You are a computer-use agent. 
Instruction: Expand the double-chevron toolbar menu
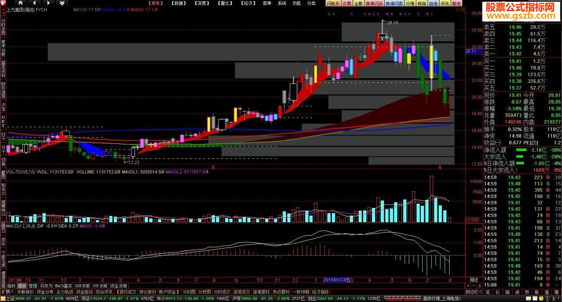62,3
